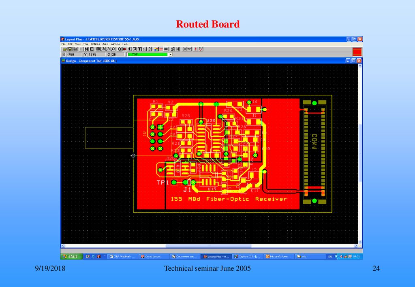Click the G grid value field

[x=118, y=54]
